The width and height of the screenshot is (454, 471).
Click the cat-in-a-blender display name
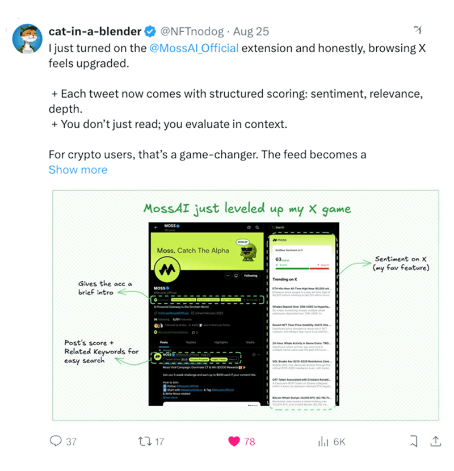coord(95,31)
